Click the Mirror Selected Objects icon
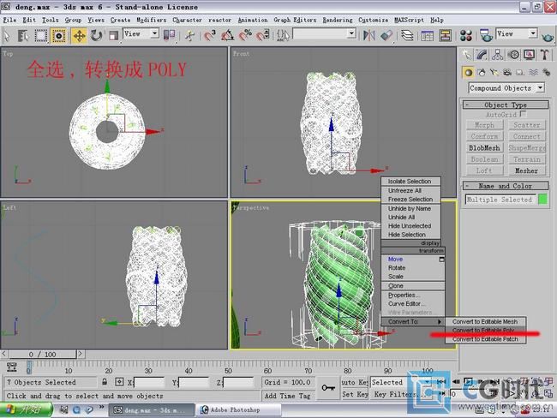 point(369,35)
